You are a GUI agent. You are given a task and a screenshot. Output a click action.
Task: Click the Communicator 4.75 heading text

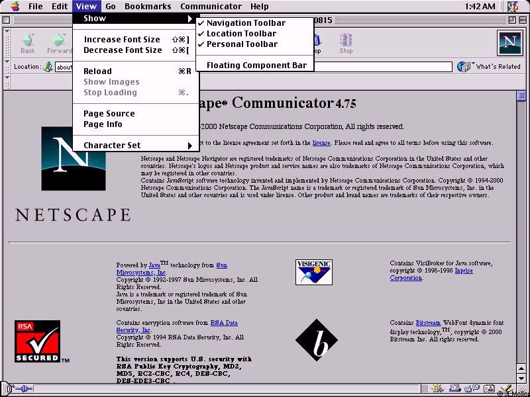point(294,103)
